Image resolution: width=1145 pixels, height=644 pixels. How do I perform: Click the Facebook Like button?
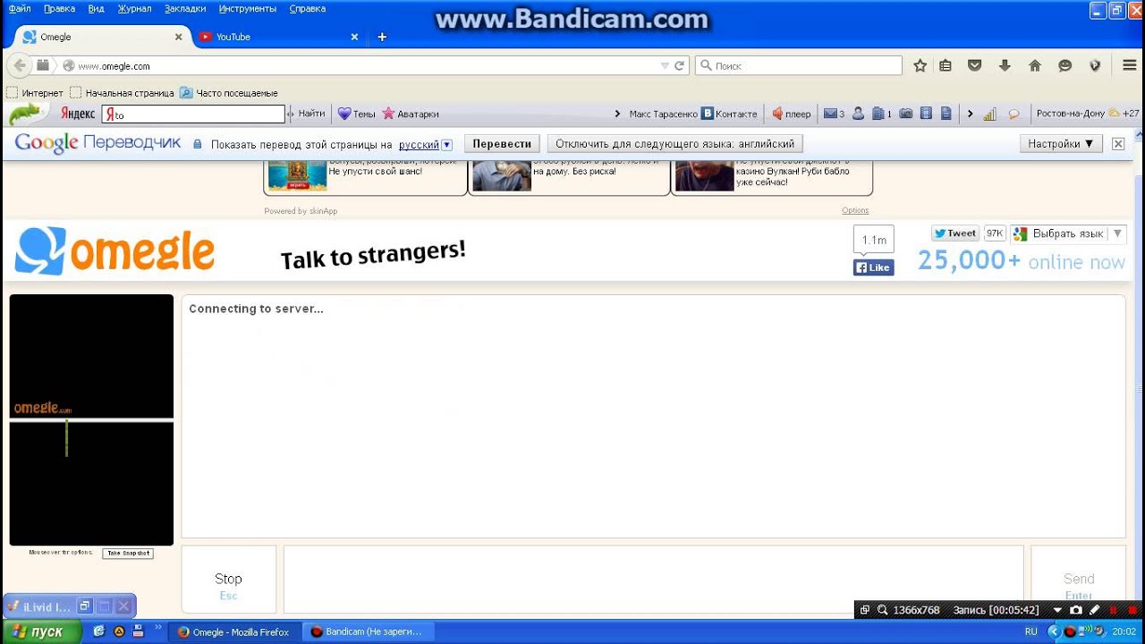coord(873,267)
